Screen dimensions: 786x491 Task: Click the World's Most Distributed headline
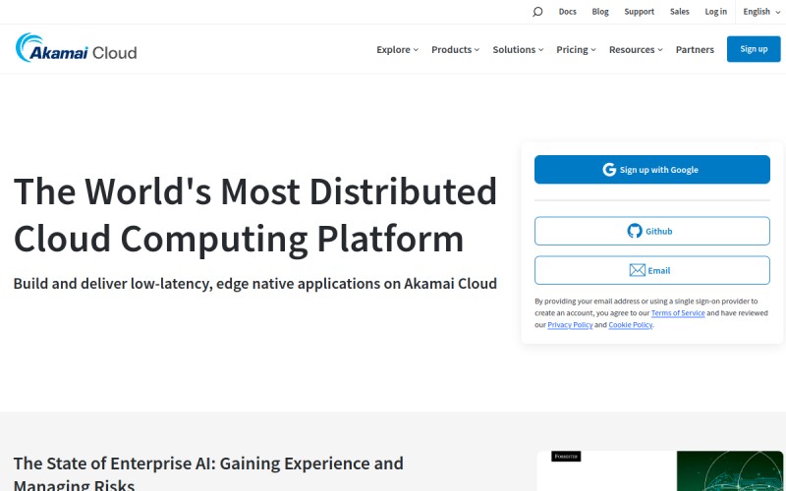(255, 215)
